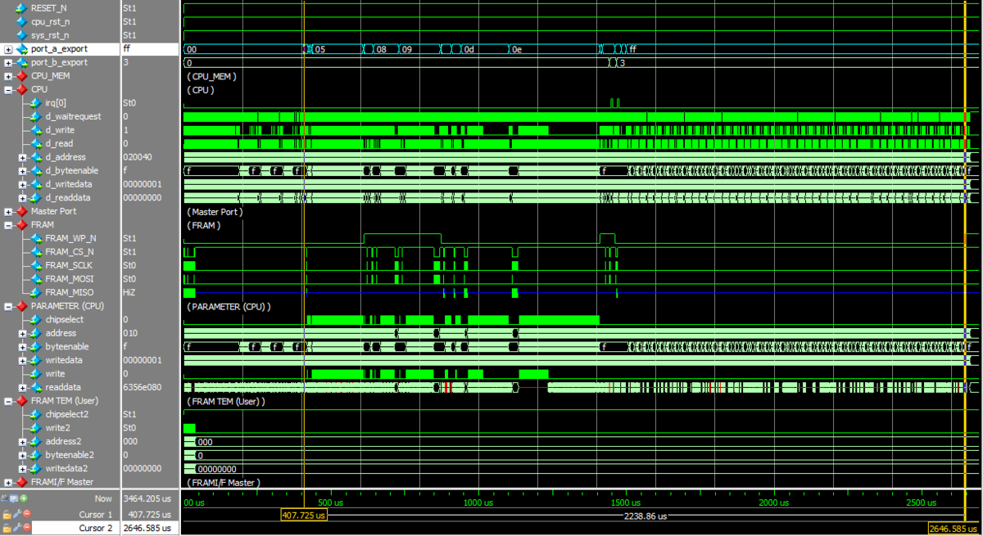Viewport: 983px width, 536px height.
Task: Click the 2238.86 us cursor delta readout
Action: point(646,517)
